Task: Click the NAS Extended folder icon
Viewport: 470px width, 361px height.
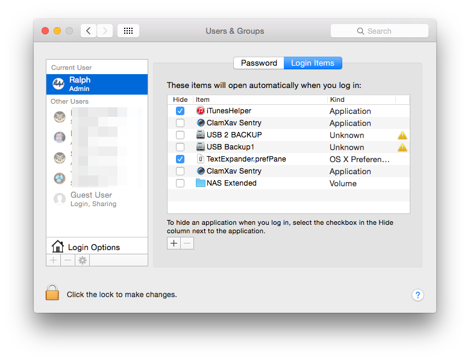Action: click(x=201, y=183)
